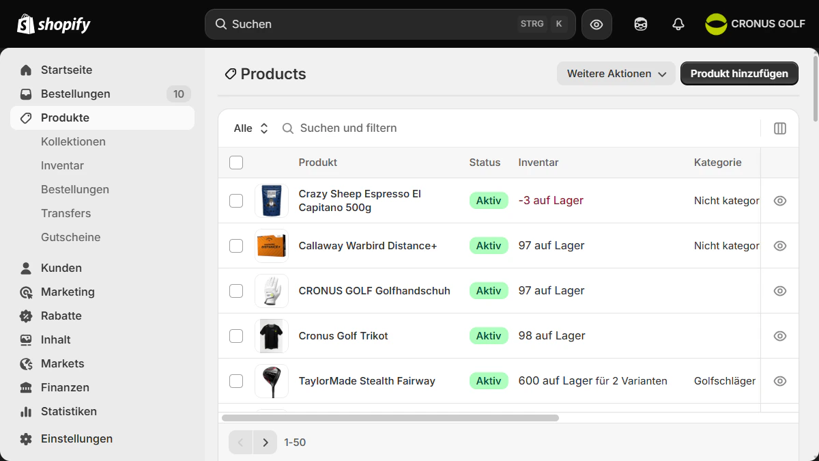Open the edit columns icon
Viewport: 819px width, 461px height.
pyautogui.click(x=780, y=128)
